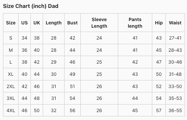Select the 3XL size row label

point(11,98)
